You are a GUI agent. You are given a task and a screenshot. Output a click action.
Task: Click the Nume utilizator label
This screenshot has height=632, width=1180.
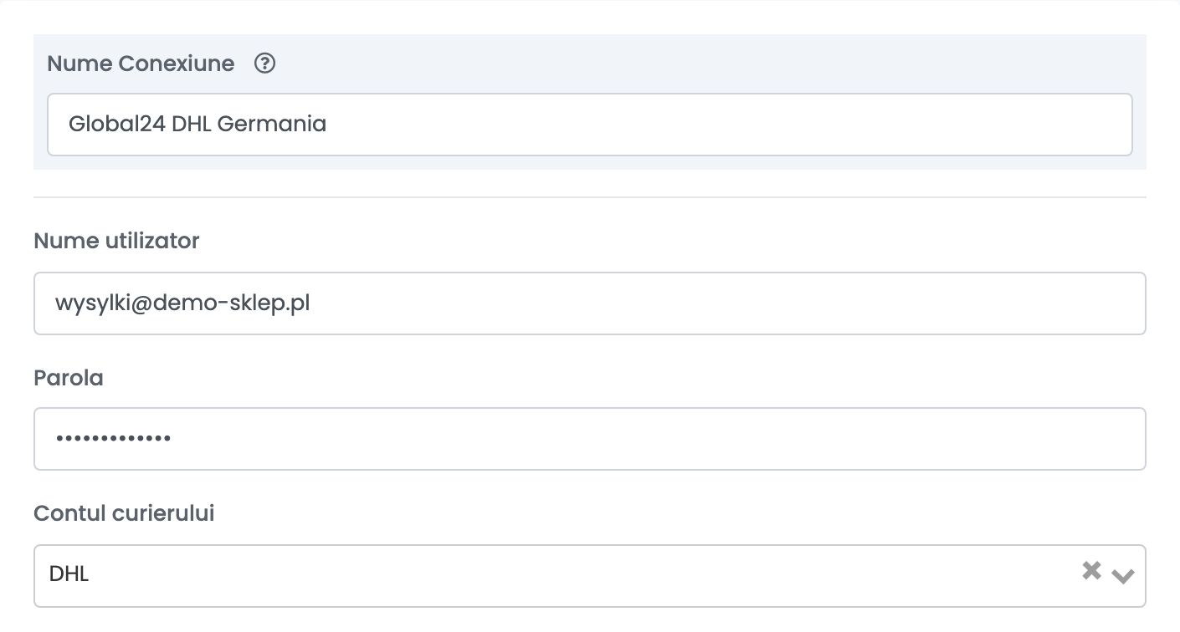116,241
